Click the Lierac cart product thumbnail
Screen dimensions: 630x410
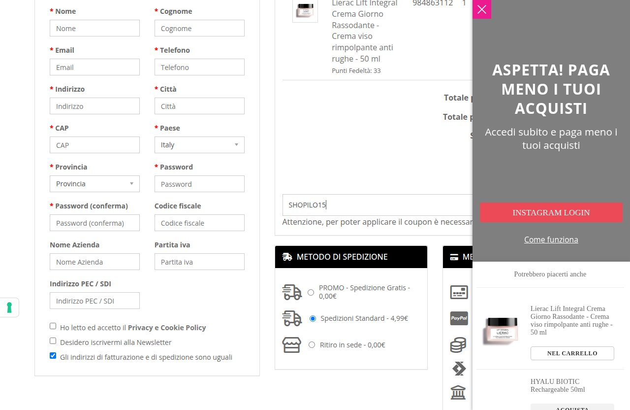[x=305, y=10]
